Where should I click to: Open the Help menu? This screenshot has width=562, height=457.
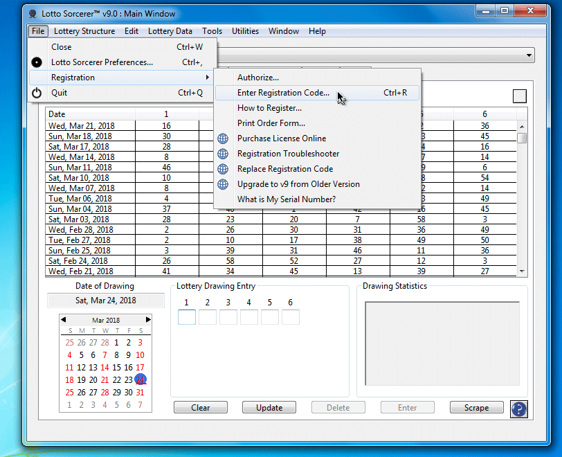tap(317, 31)
